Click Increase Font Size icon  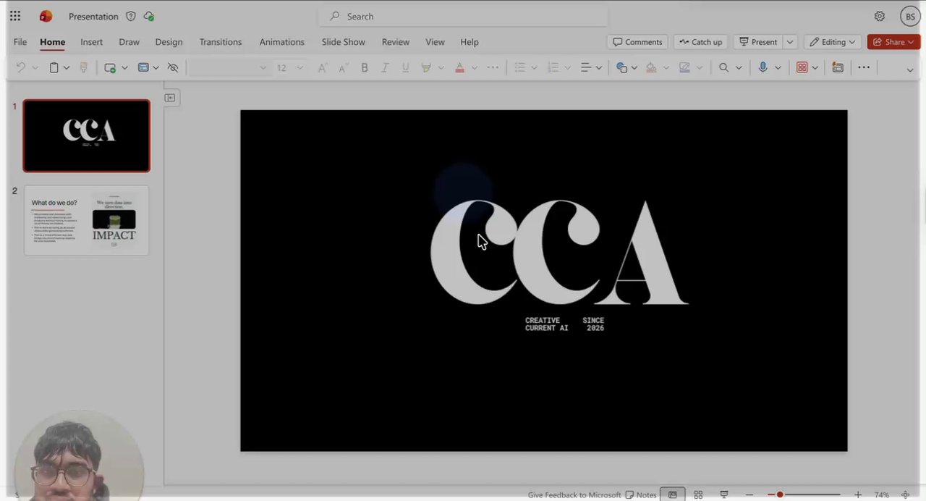[323, 67]
